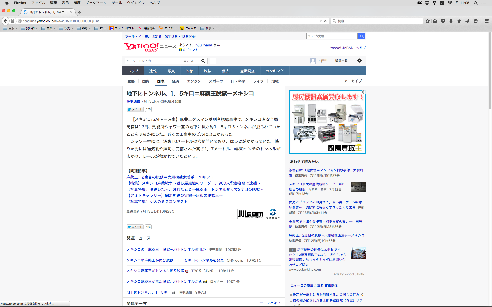Click the blue web search magnifier button
This screenshot has height=307, width=492.
(x=362, y=36)
